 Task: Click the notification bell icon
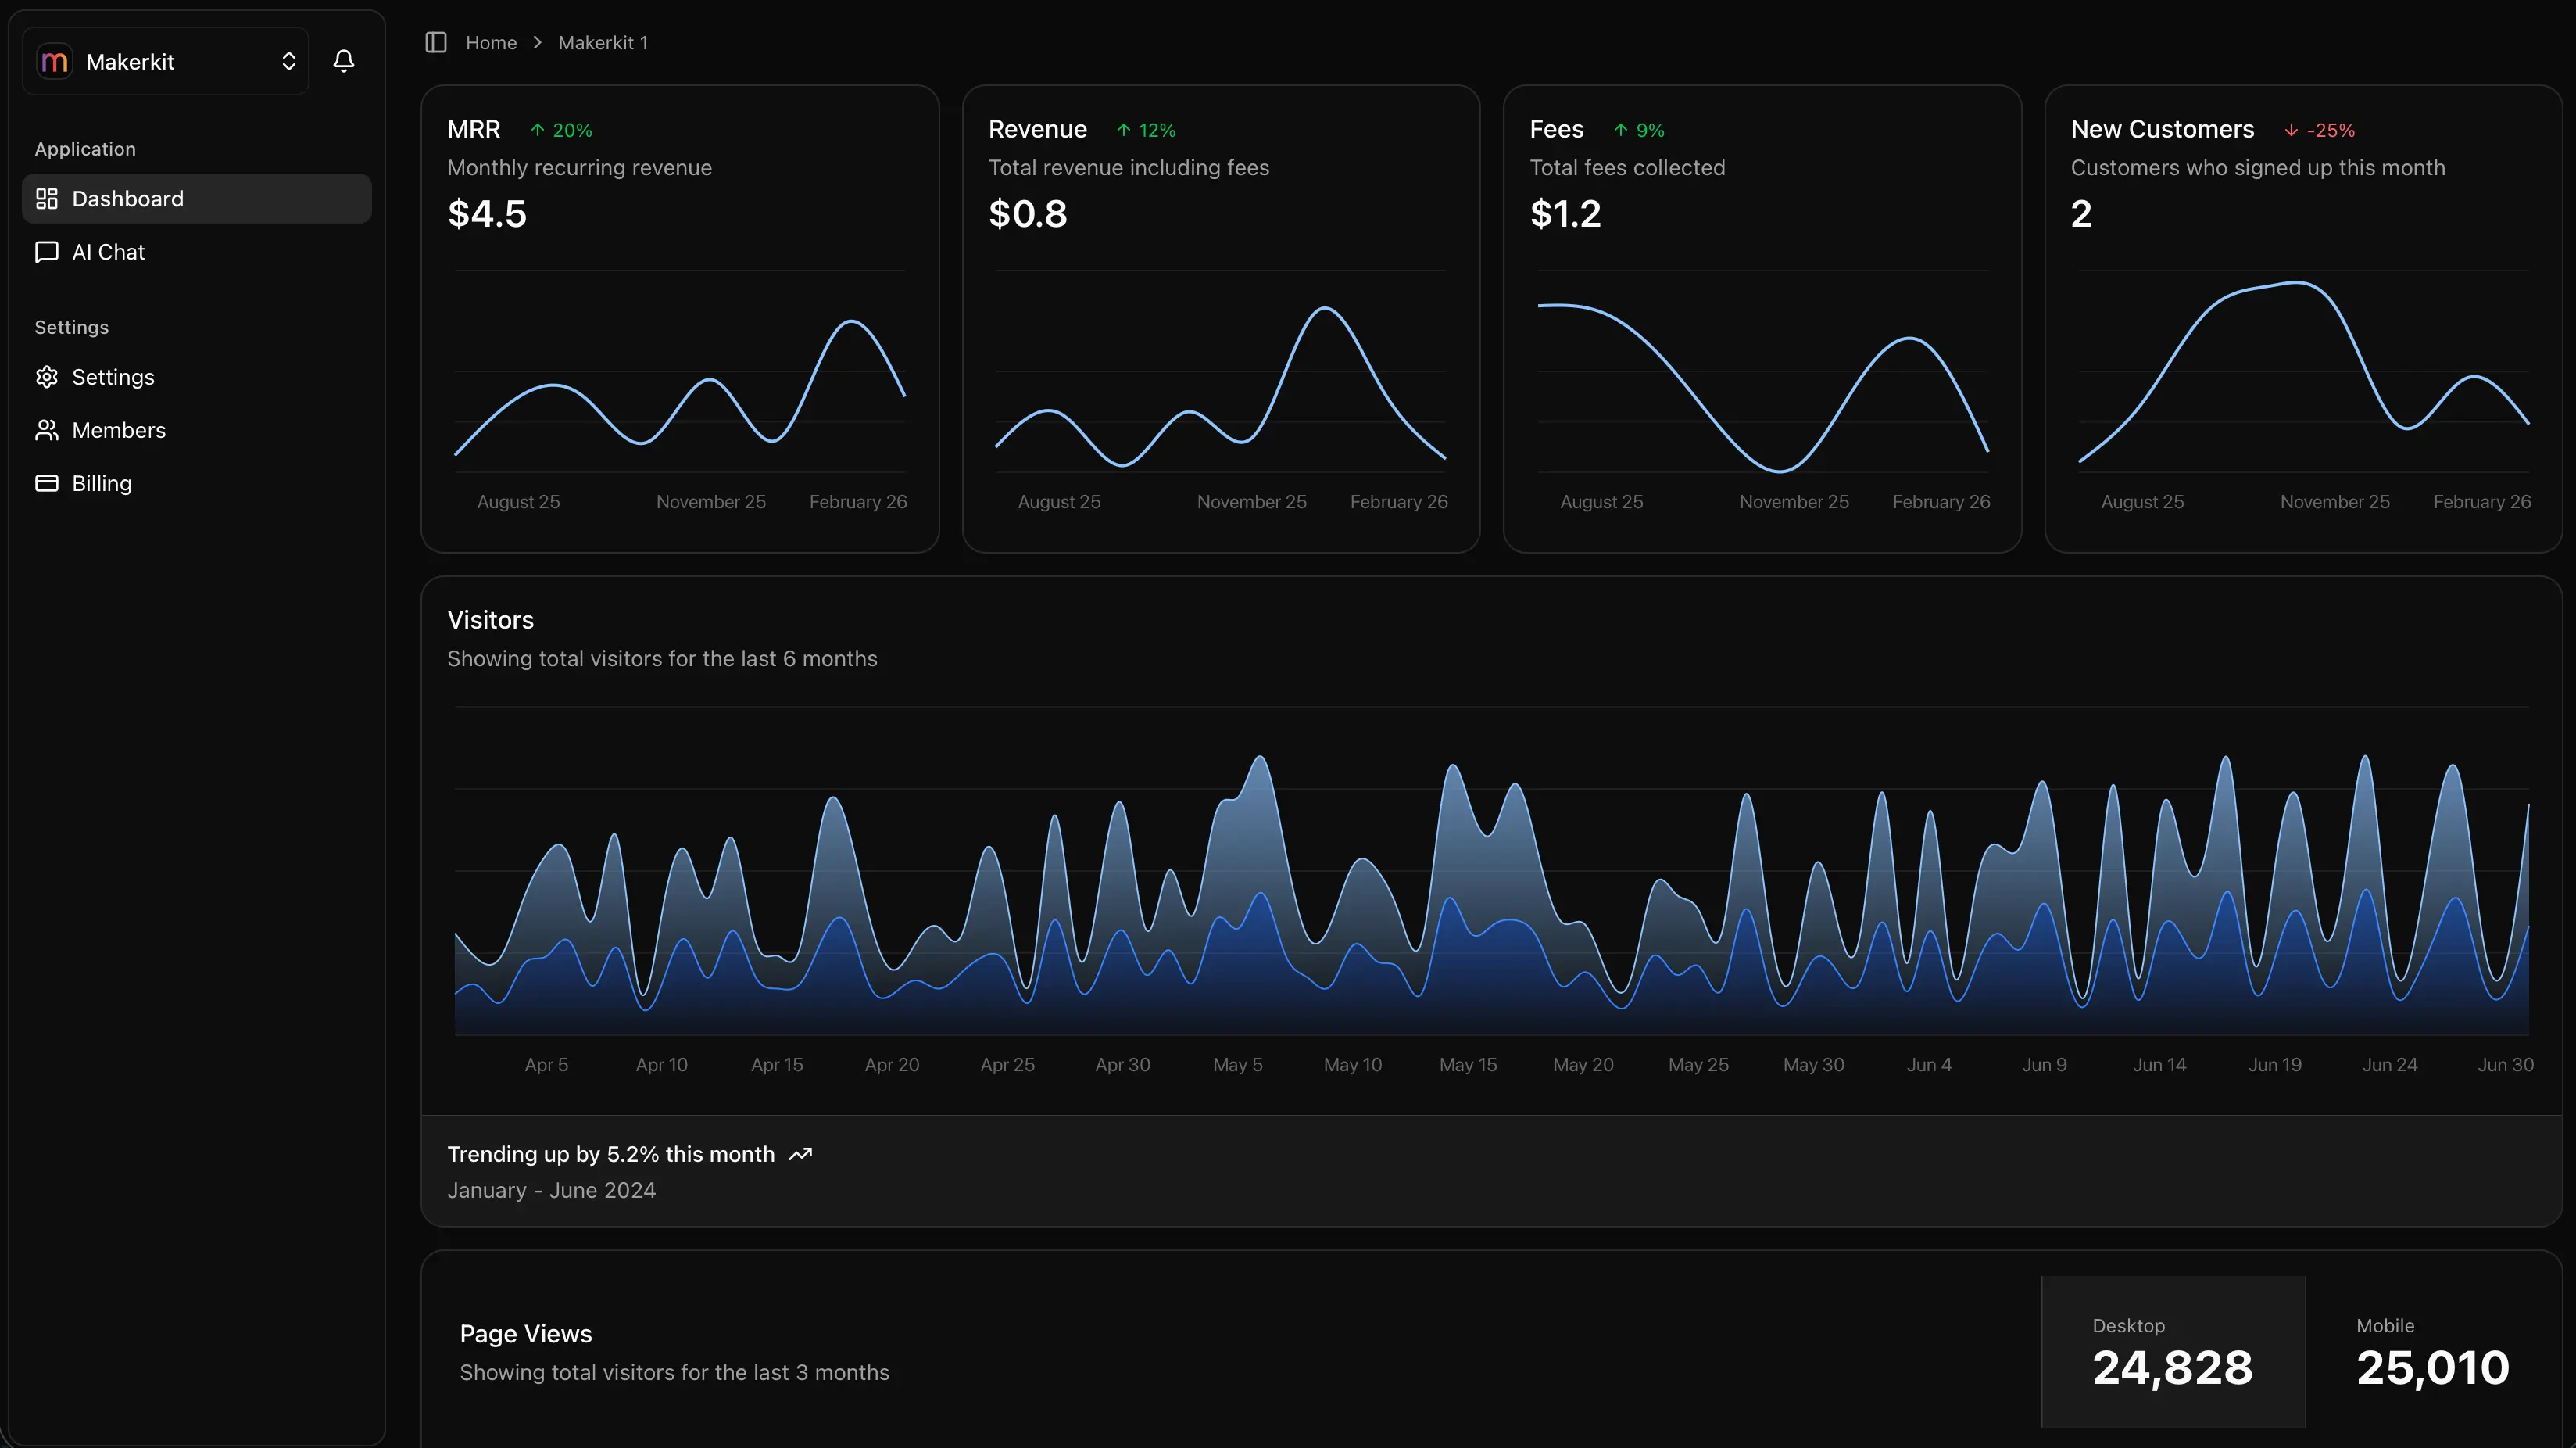(x=344, y=61)
